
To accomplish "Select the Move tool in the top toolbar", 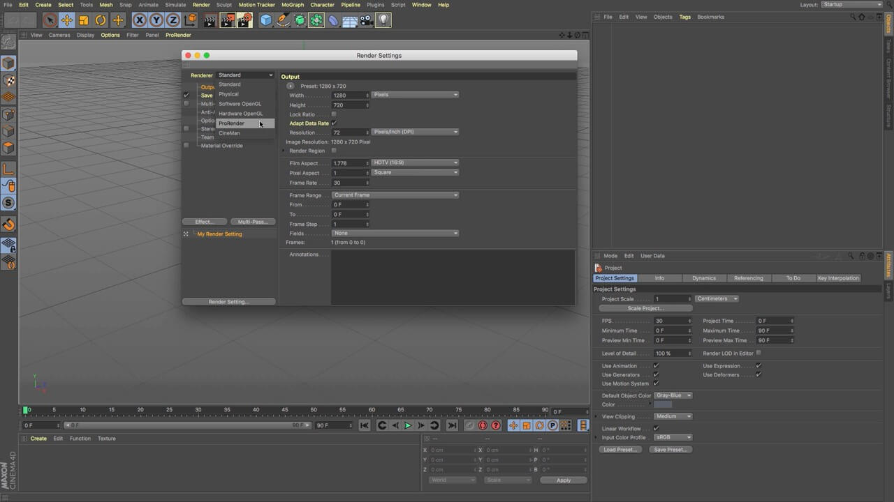I will pyautogui.click(x=66, y=20).
